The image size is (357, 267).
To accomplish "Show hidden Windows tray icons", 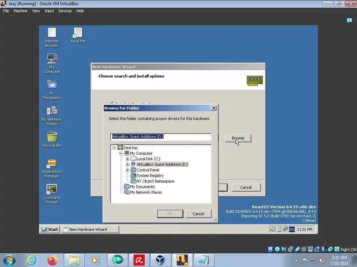I will tap(296, 260).
